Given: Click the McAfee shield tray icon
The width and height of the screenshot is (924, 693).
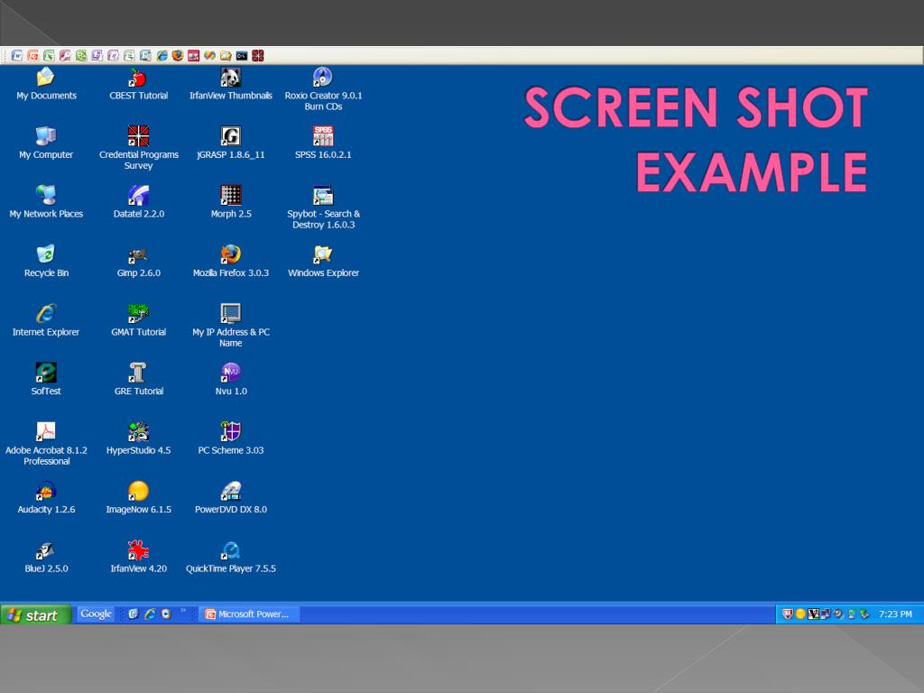Looking at the screenshot, I should click(x=787, y=614).
